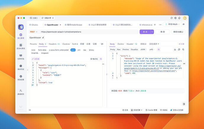Select the json body type
The width and height of the screenshot is (204, 129).
click(73, 50)
